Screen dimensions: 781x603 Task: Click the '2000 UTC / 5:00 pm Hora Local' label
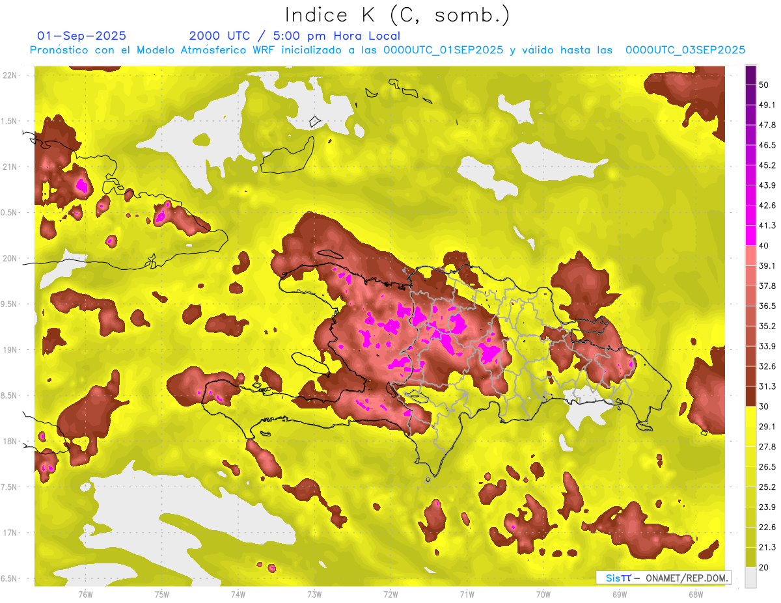(295, 36)
